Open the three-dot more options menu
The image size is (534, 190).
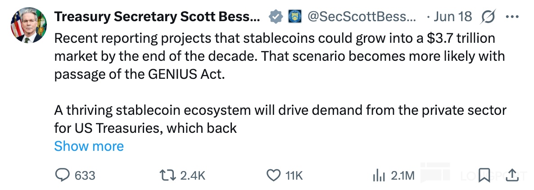pos(512,17)
